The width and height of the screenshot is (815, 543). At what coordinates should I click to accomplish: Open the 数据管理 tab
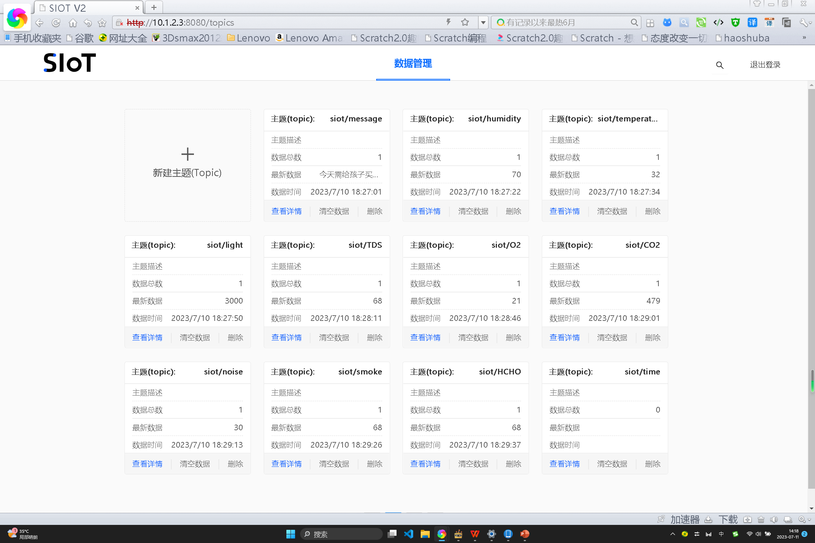(x=413, y=63)
